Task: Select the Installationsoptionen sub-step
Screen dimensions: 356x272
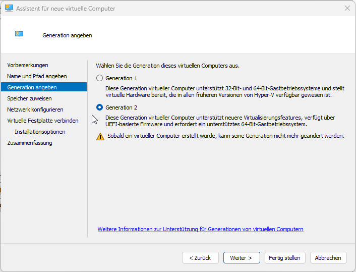Action: pyautogui.click(x=40, y=132)
